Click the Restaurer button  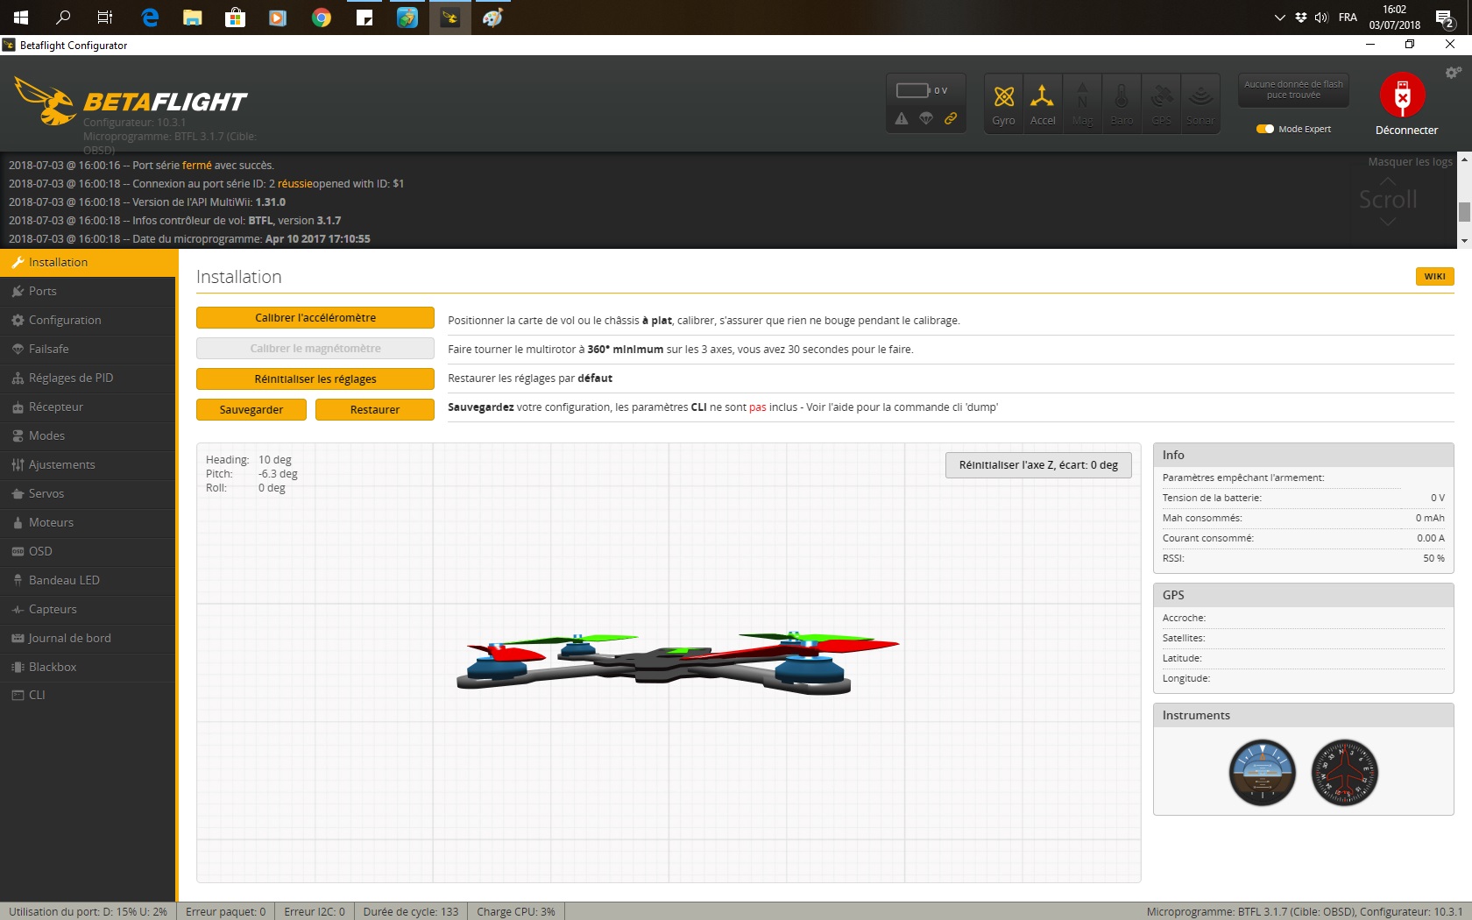coord(375,409)
